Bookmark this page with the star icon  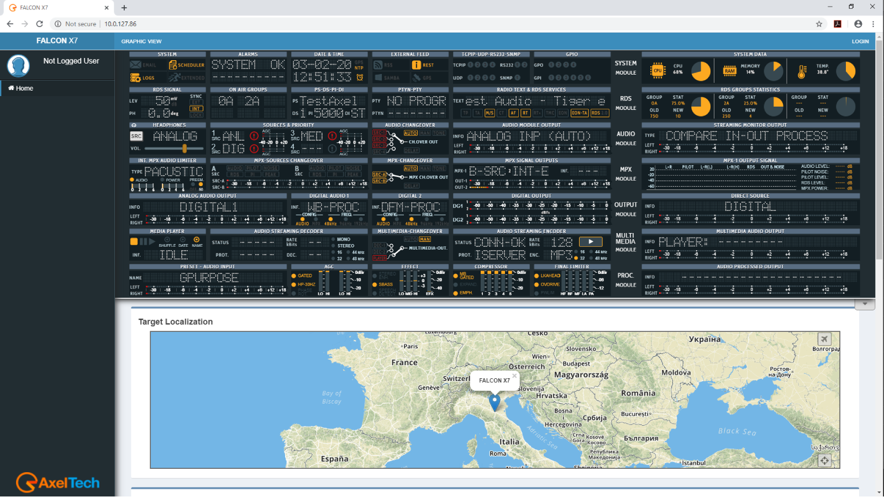pos(819,24)
